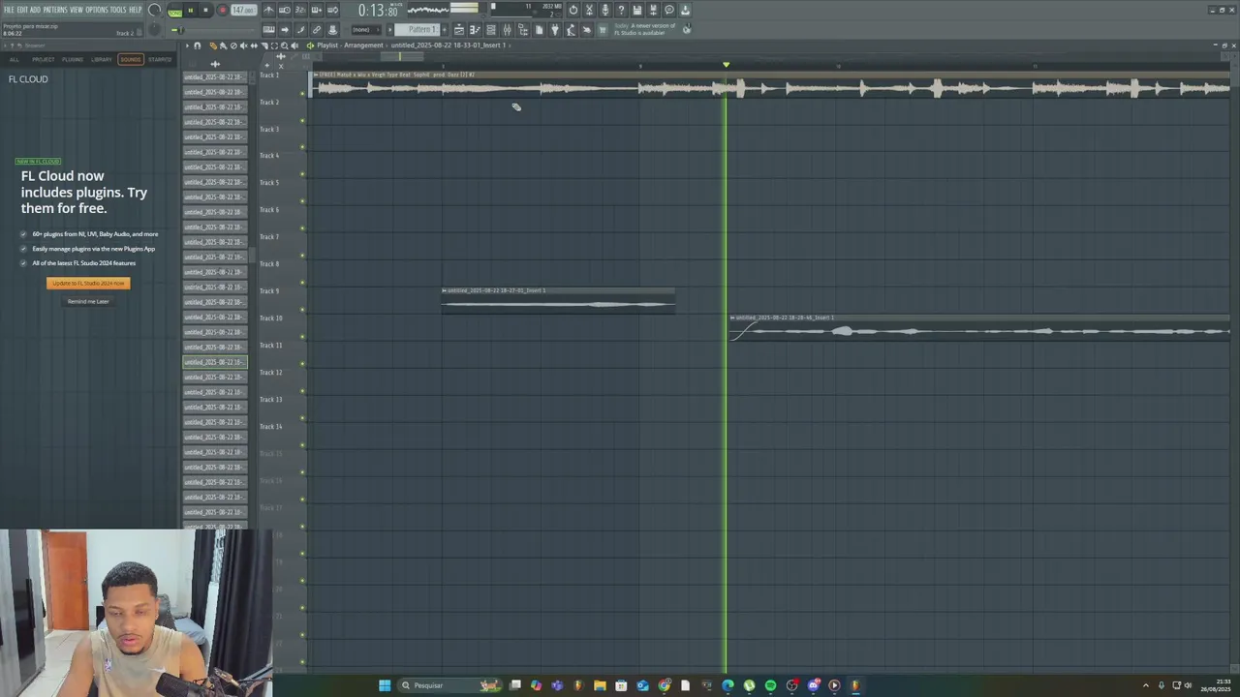
Task: Click the stop playback button
Action: coord(205,10)
